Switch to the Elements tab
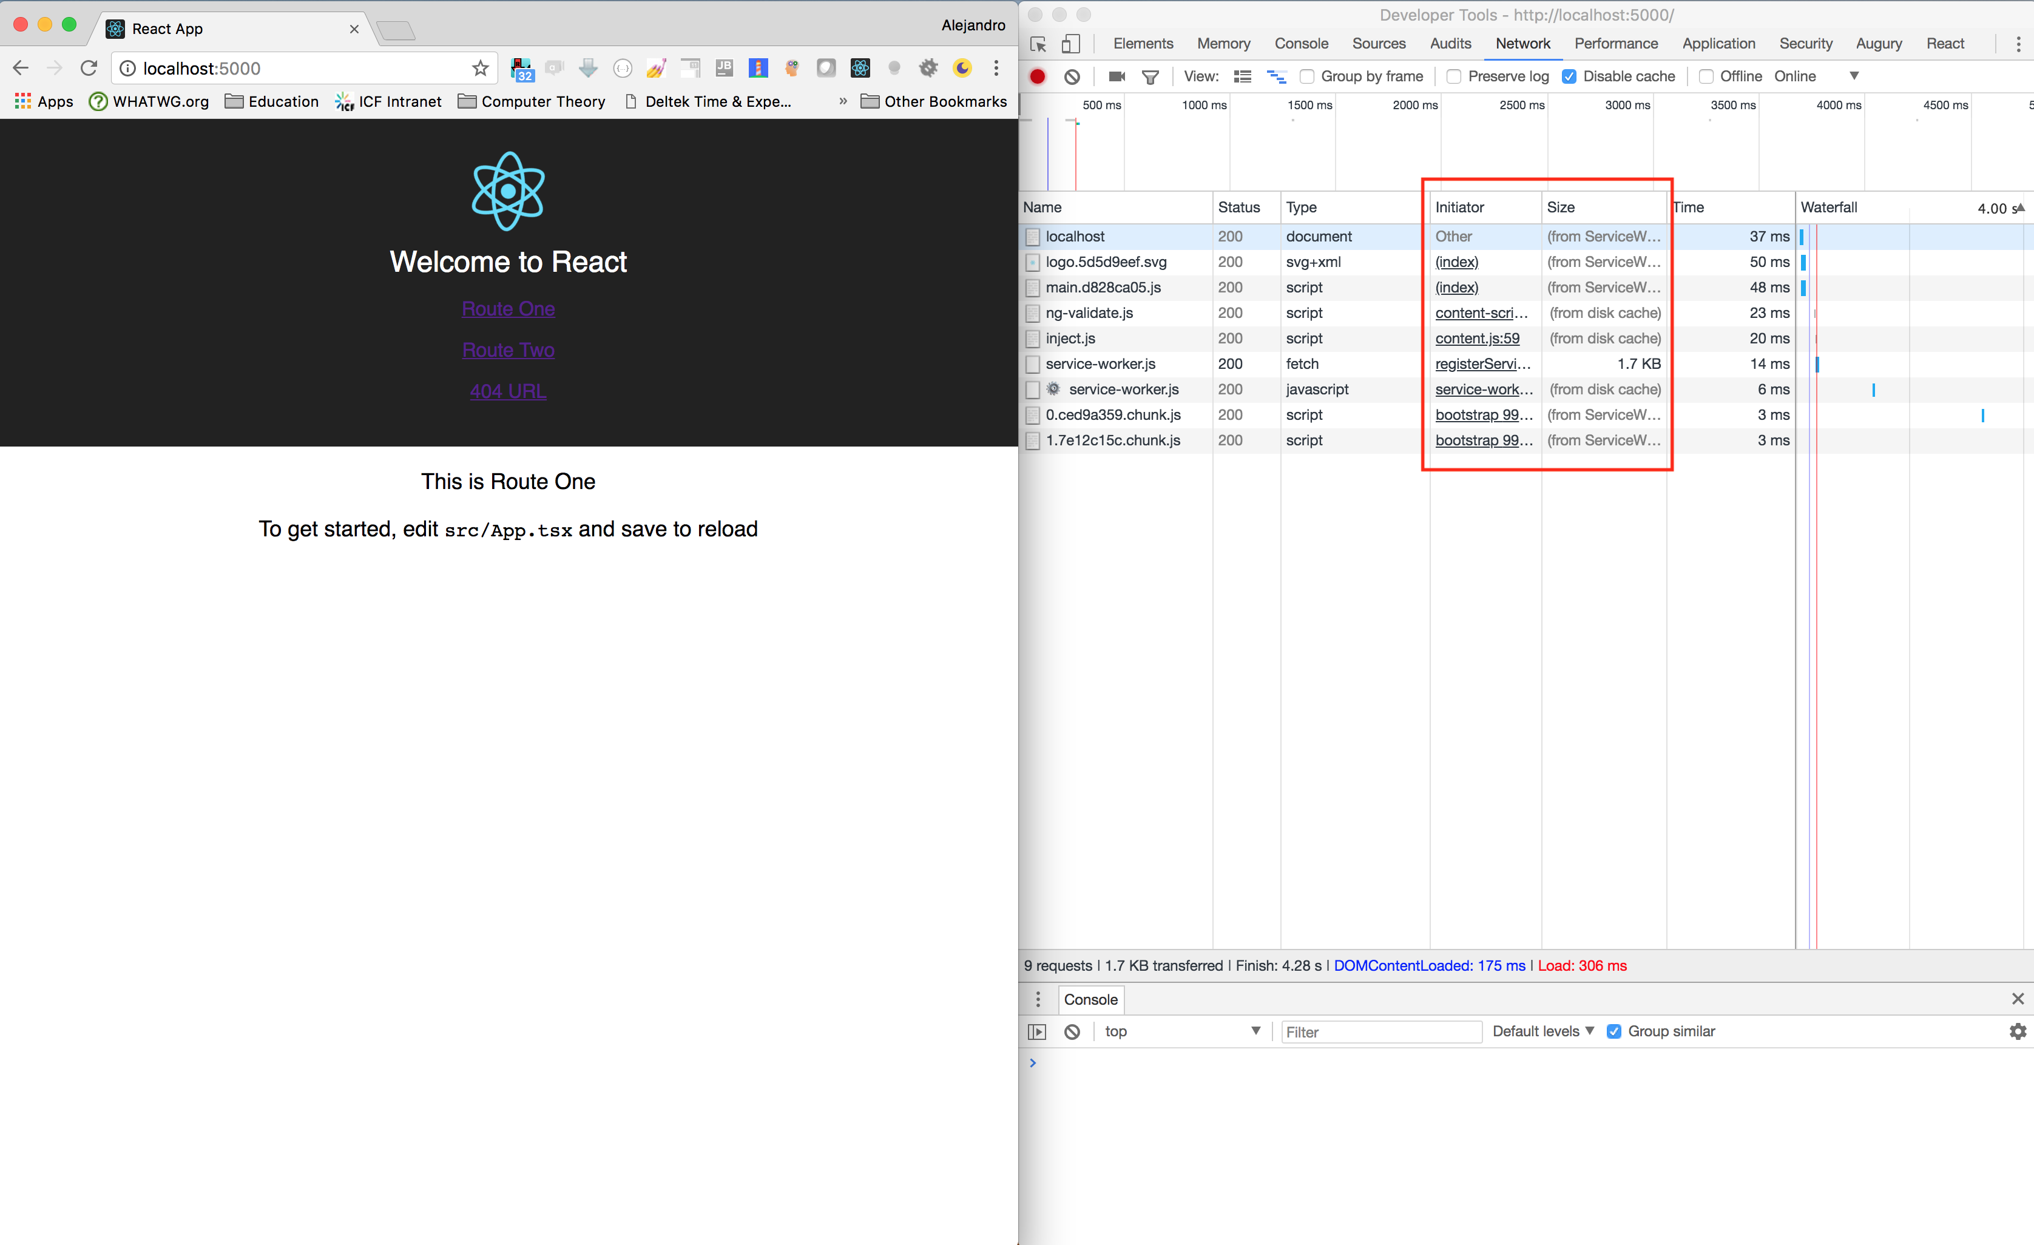The height and width of the screenshot is (1245, 2034). coord(1143,44)
